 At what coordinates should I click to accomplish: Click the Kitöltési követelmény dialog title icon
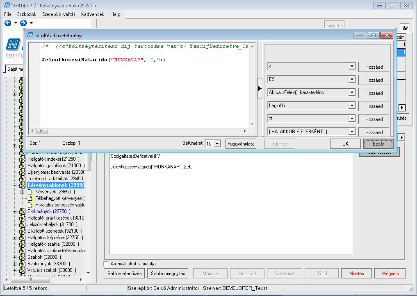(x=30, y=35)
